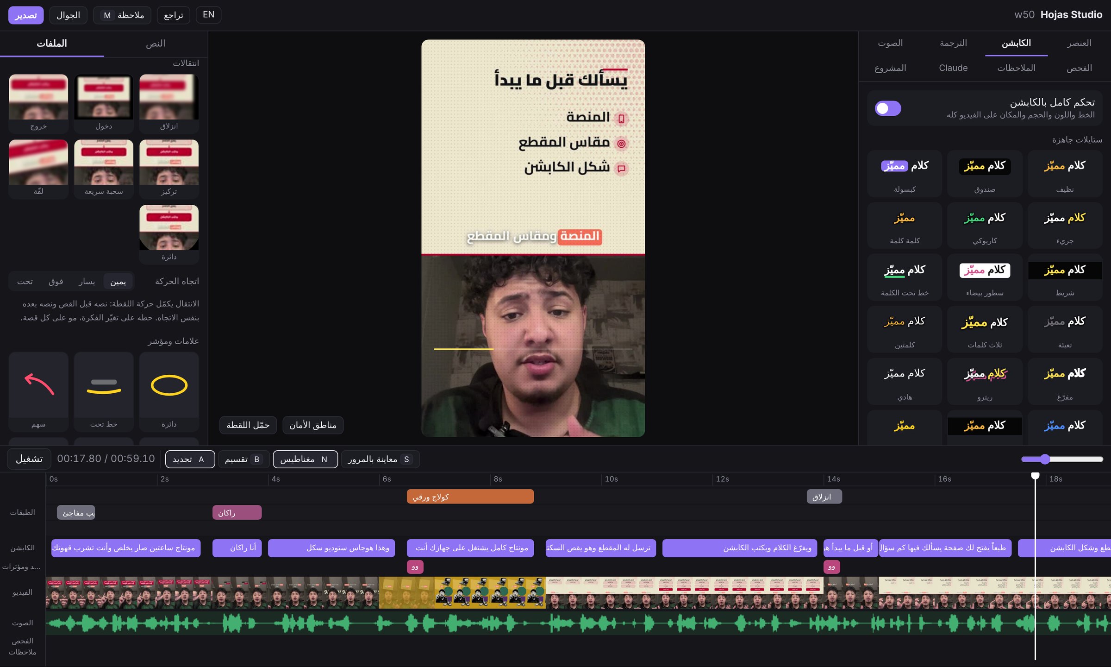The image size is (1111, 667).
Task: Select the yellow underline (خط تحت) marker
Action: point(104,391)
